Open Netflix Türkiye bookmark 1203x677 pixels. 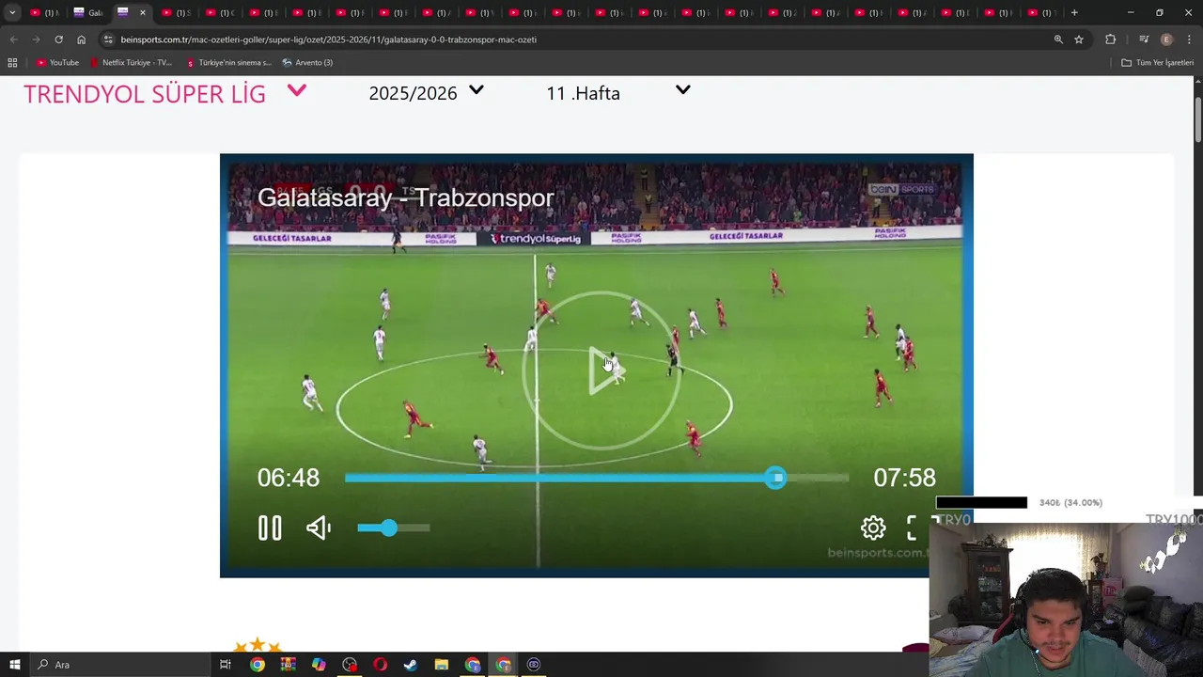pyautogui.click(x=131, y=62)
